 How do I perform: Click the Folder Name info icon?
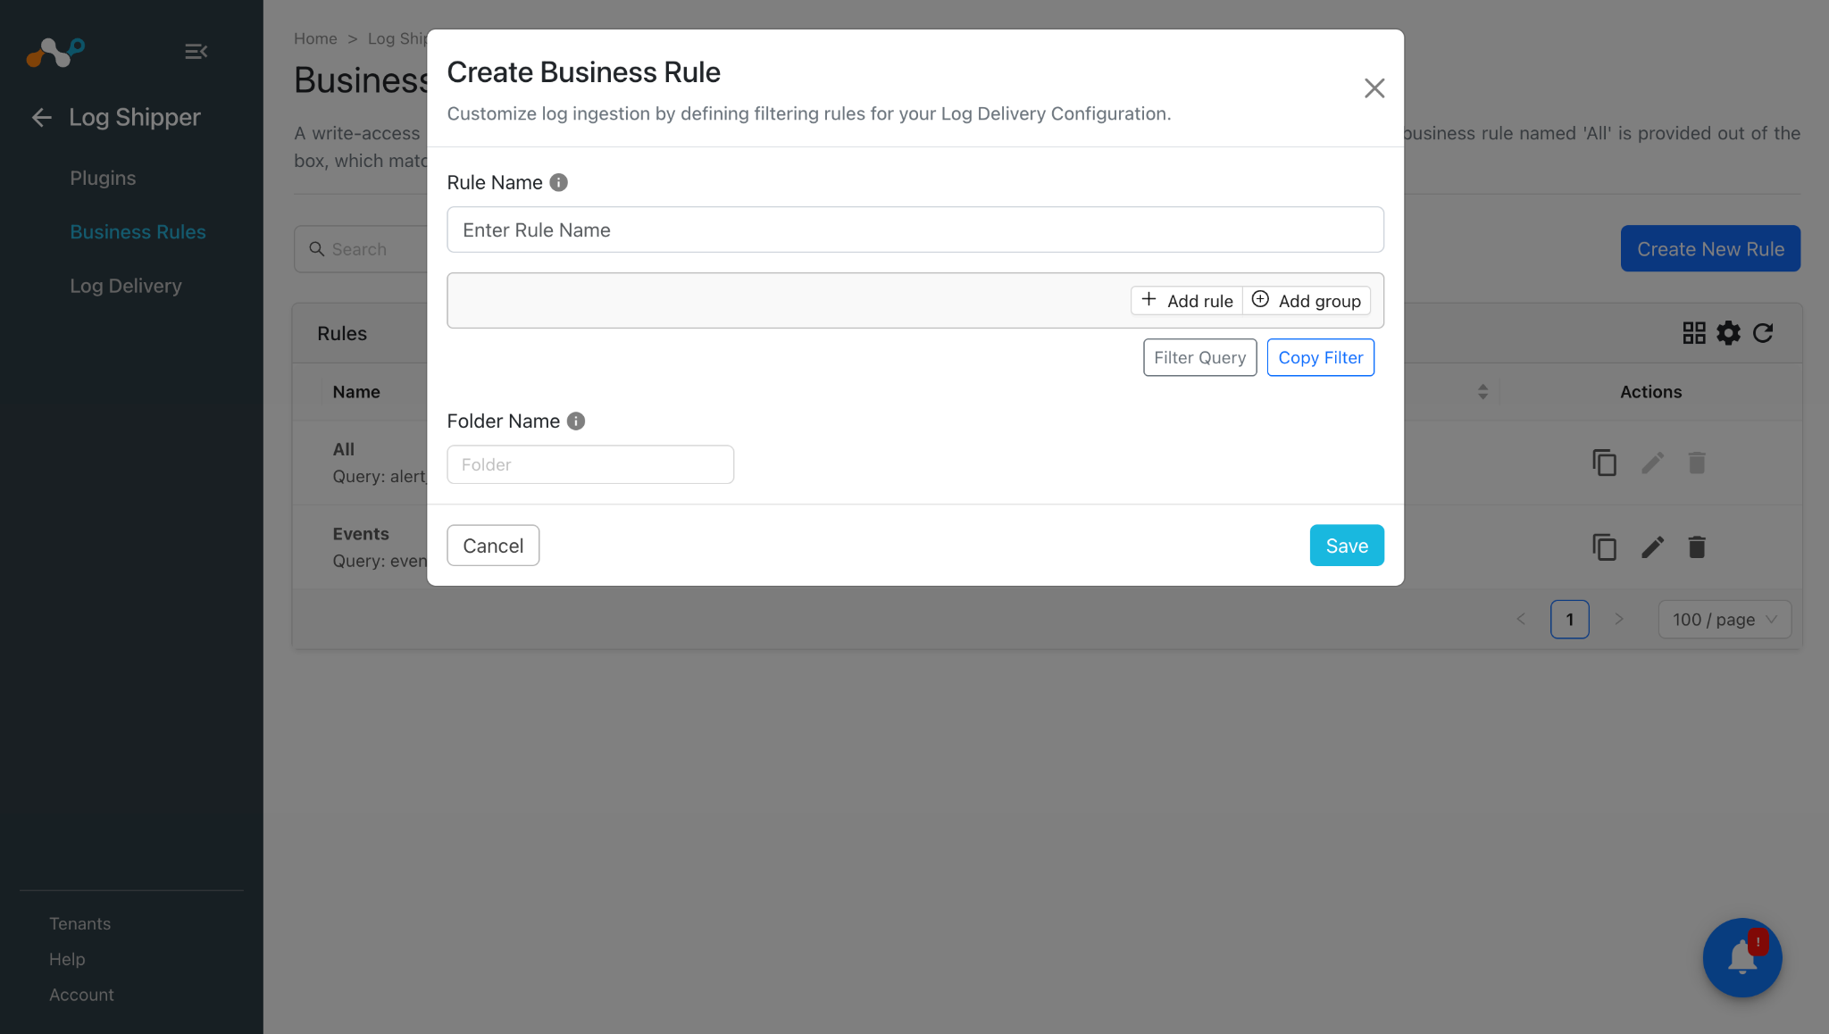click(576, 421)
